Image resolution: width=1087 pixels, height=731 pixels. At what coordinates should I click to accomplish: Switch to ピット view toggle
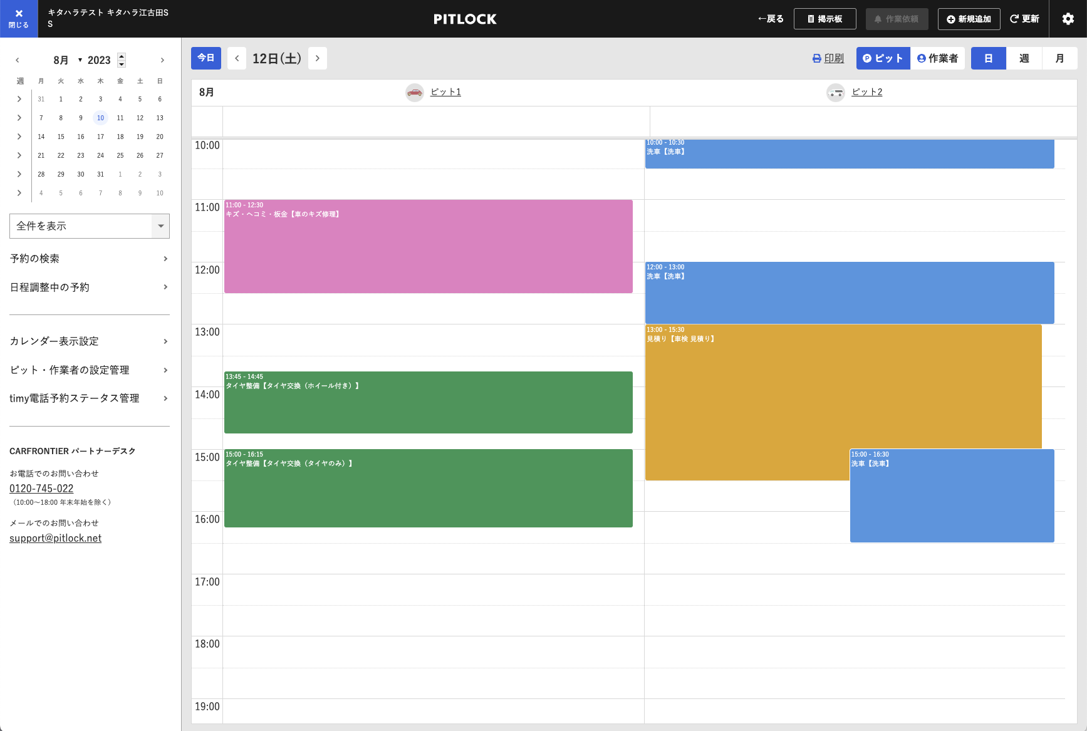pyautogui.click(x=883, y=58)
